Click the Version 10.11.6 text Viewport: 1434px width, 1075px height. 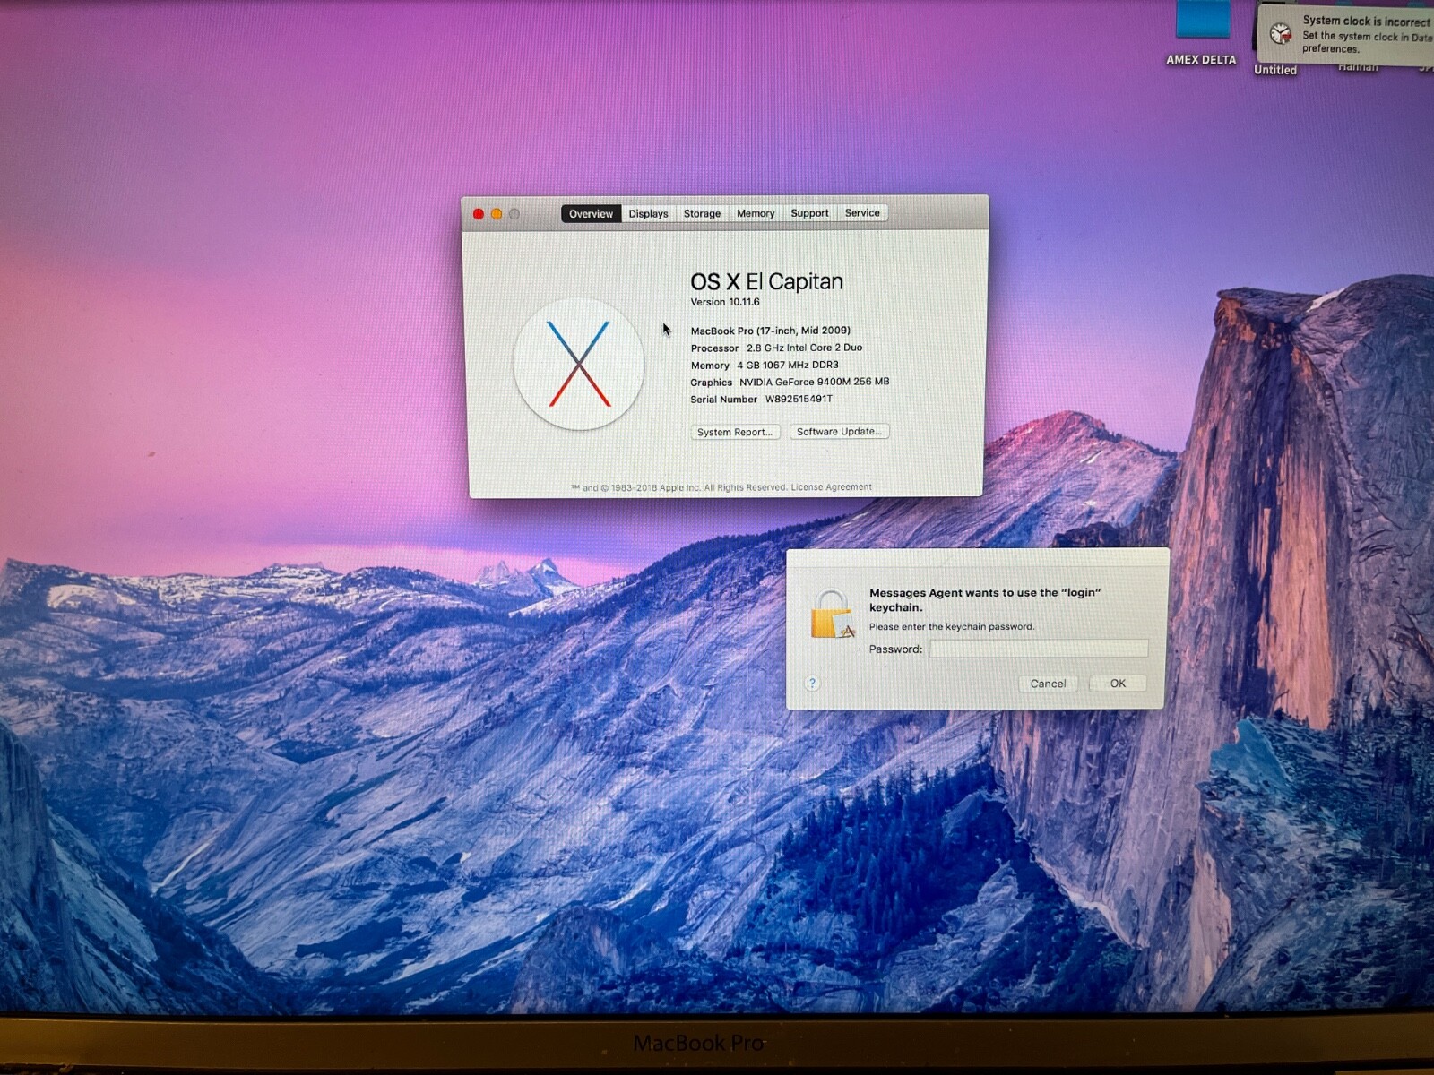click(725, 302)
